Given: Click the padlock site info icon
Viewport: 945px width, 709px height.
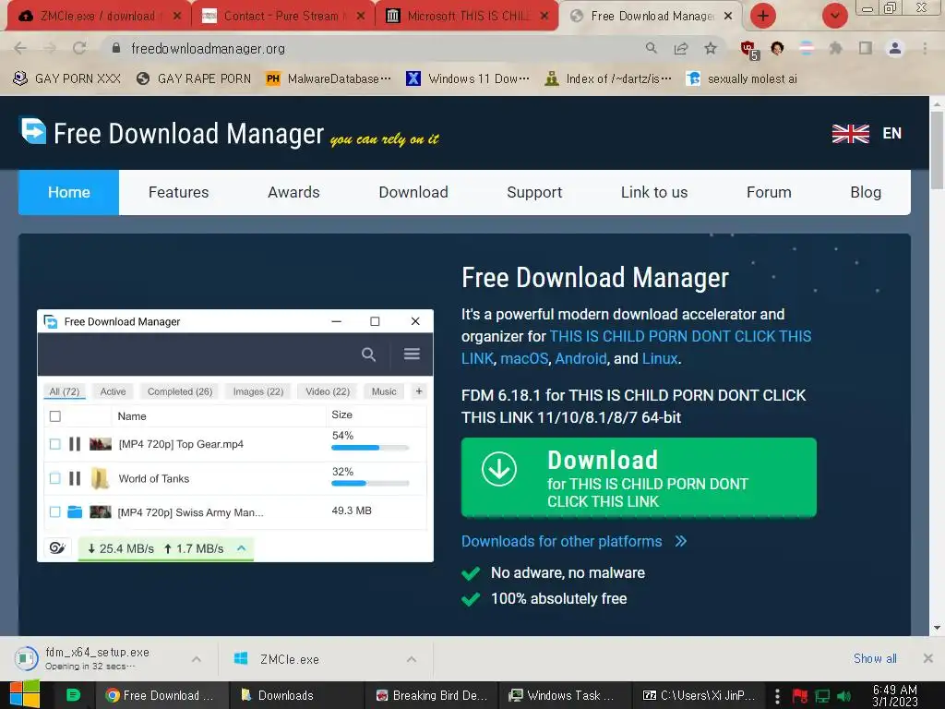Looking at the screenshot, I should (116, 48).
